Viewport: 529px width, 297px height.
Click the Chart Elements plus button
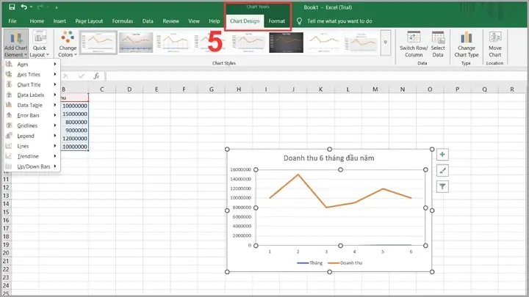442,155
